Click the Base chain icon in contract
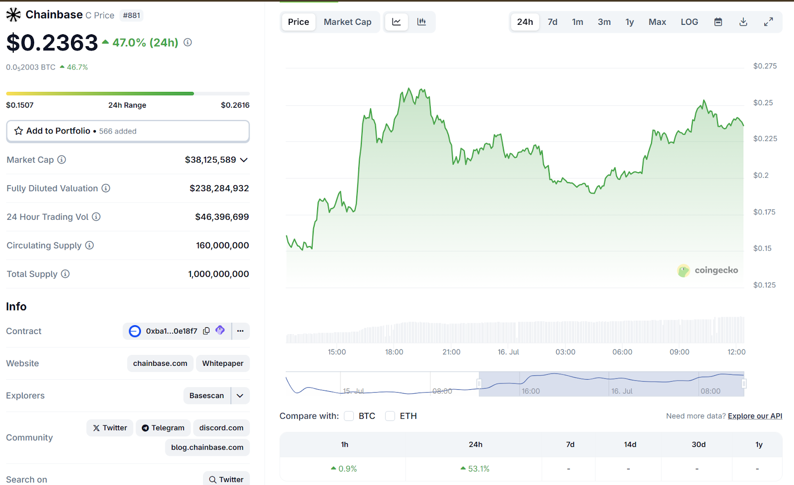This screenshot has height=485, width=794. point(134,331)
